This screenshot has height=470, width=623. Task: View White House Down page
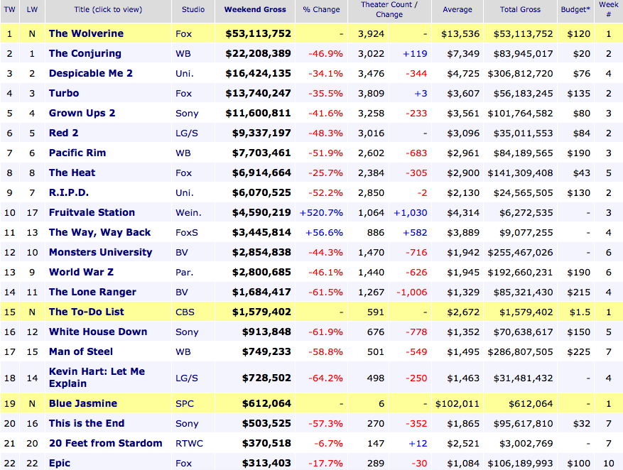point(98,332)
